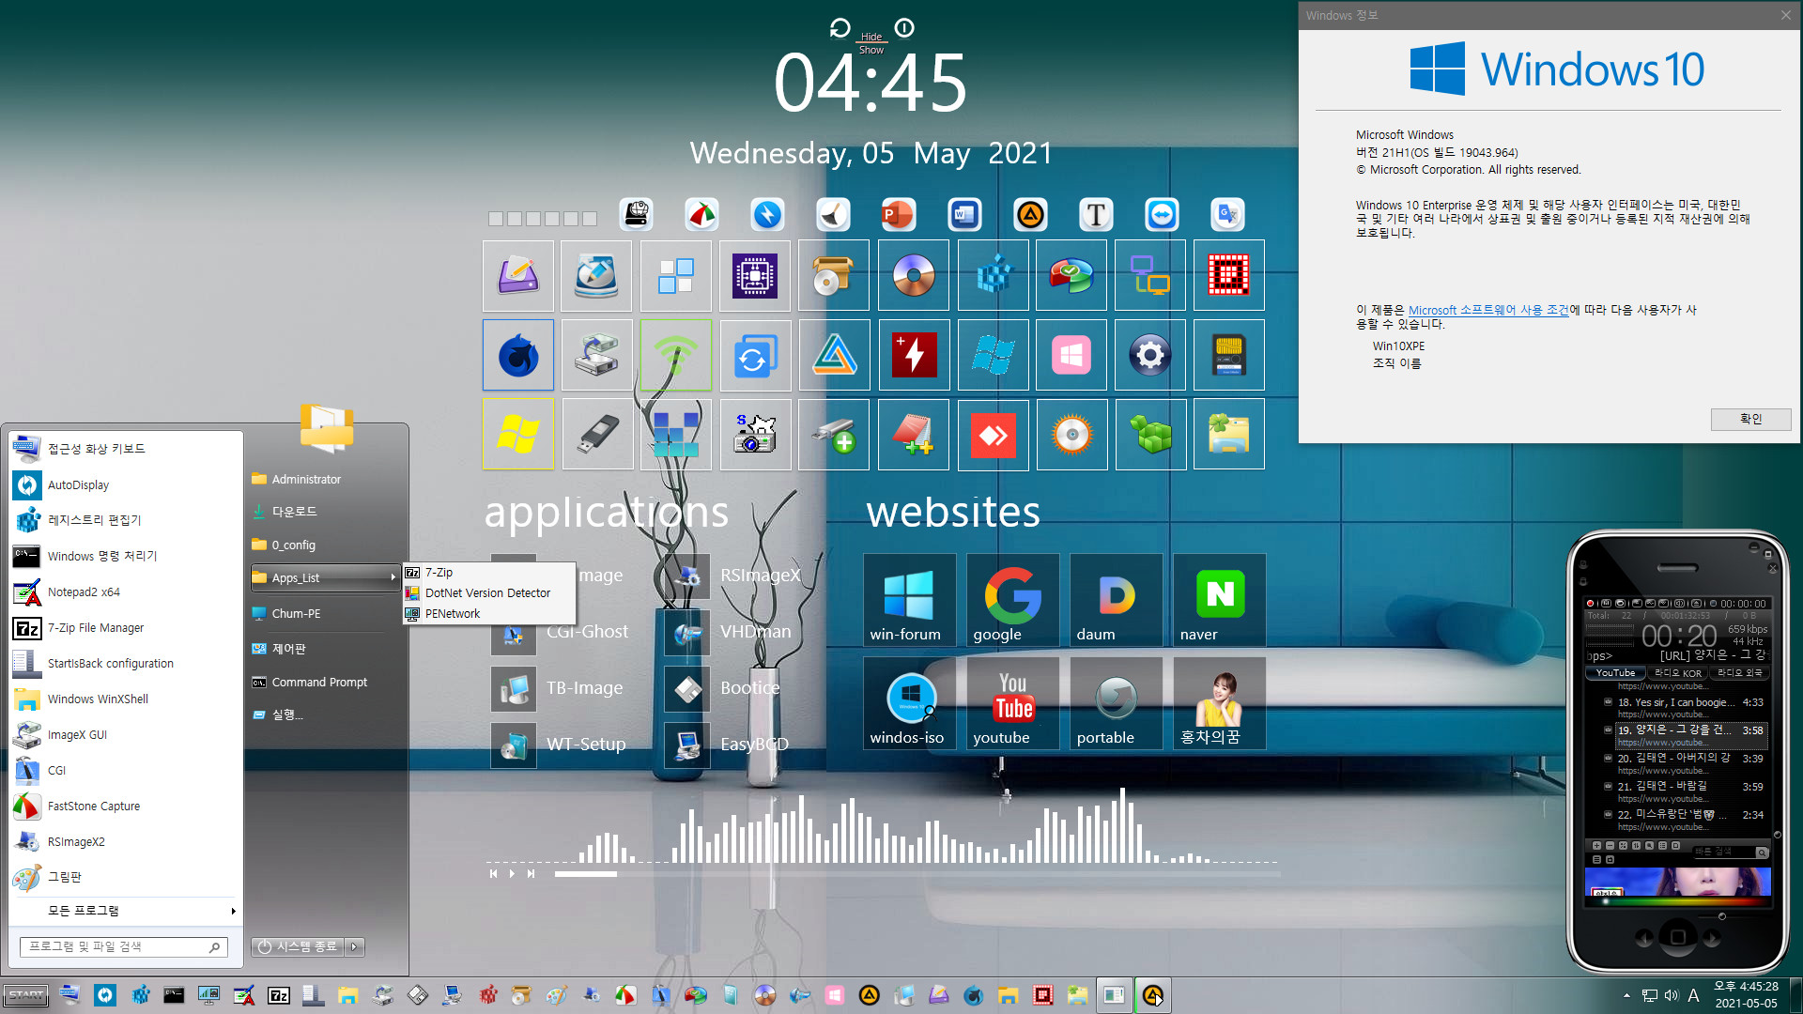Image resolution: width=1803 pixels, height=1014 pixels.
Task: Select PENetwork in submenu
Action: pos(488,613)
